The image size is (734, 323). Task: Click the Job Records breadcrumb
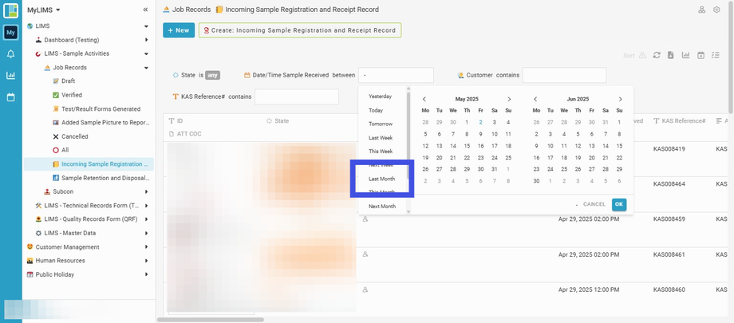click(x=187, y=10)
